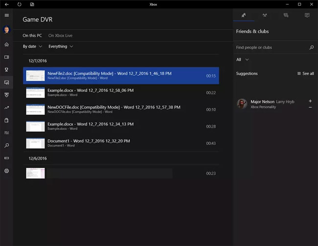Screen dimensions: 318x246
Task: Click search icon in Find people field
Action: pyautogui.click(x=312, y=47)
